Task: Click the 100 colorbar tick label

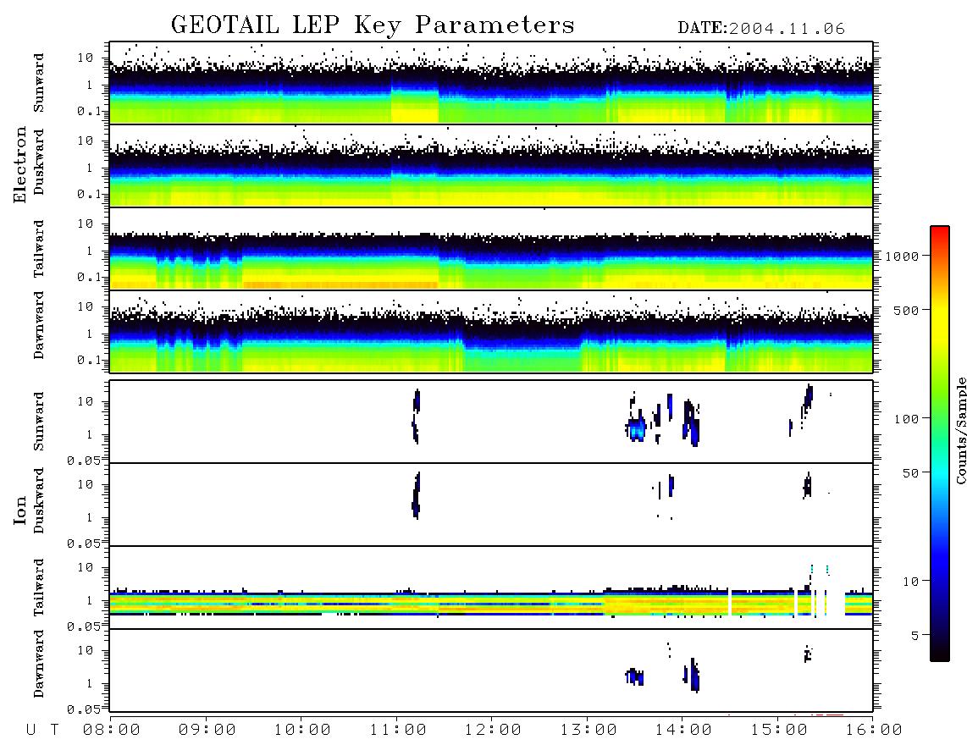Action: tap(906, 419)
